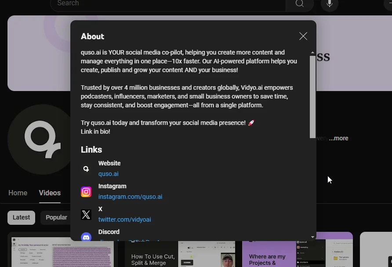
Task: Start voice search with microphone icon
Action: tap(330, 4)
